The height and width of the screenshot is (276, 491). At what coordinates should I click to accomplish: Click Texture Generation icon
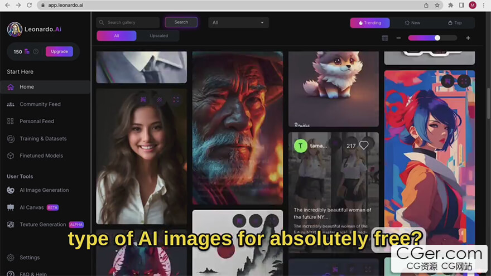(11, 225)
